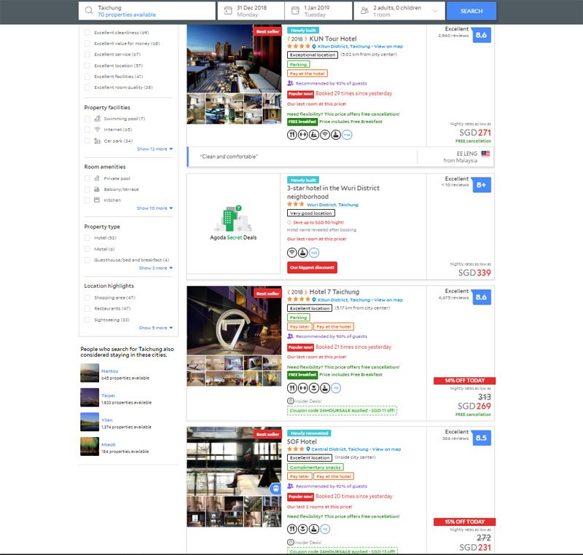This screenshot has width=583, height=555.
Task: Click the Clean and comfortable review quote
Action: tap(229, 157)
